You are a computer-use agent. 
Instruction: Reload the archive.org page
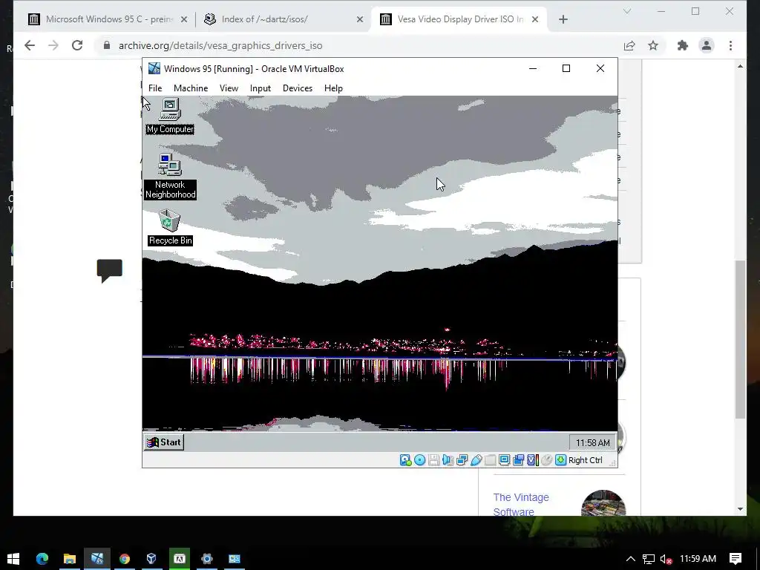pyautogui.click(x=77, y=45)
